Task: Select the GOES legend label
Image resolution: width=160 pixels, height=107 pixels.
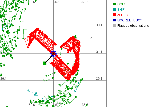Action: [x=122, y=4]
